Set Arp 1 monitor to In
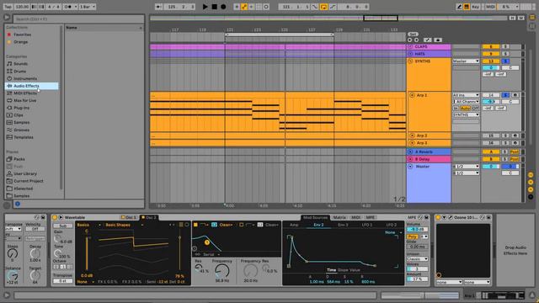The image size is (539, 303). pyautogui.click(x=456, y=109)
